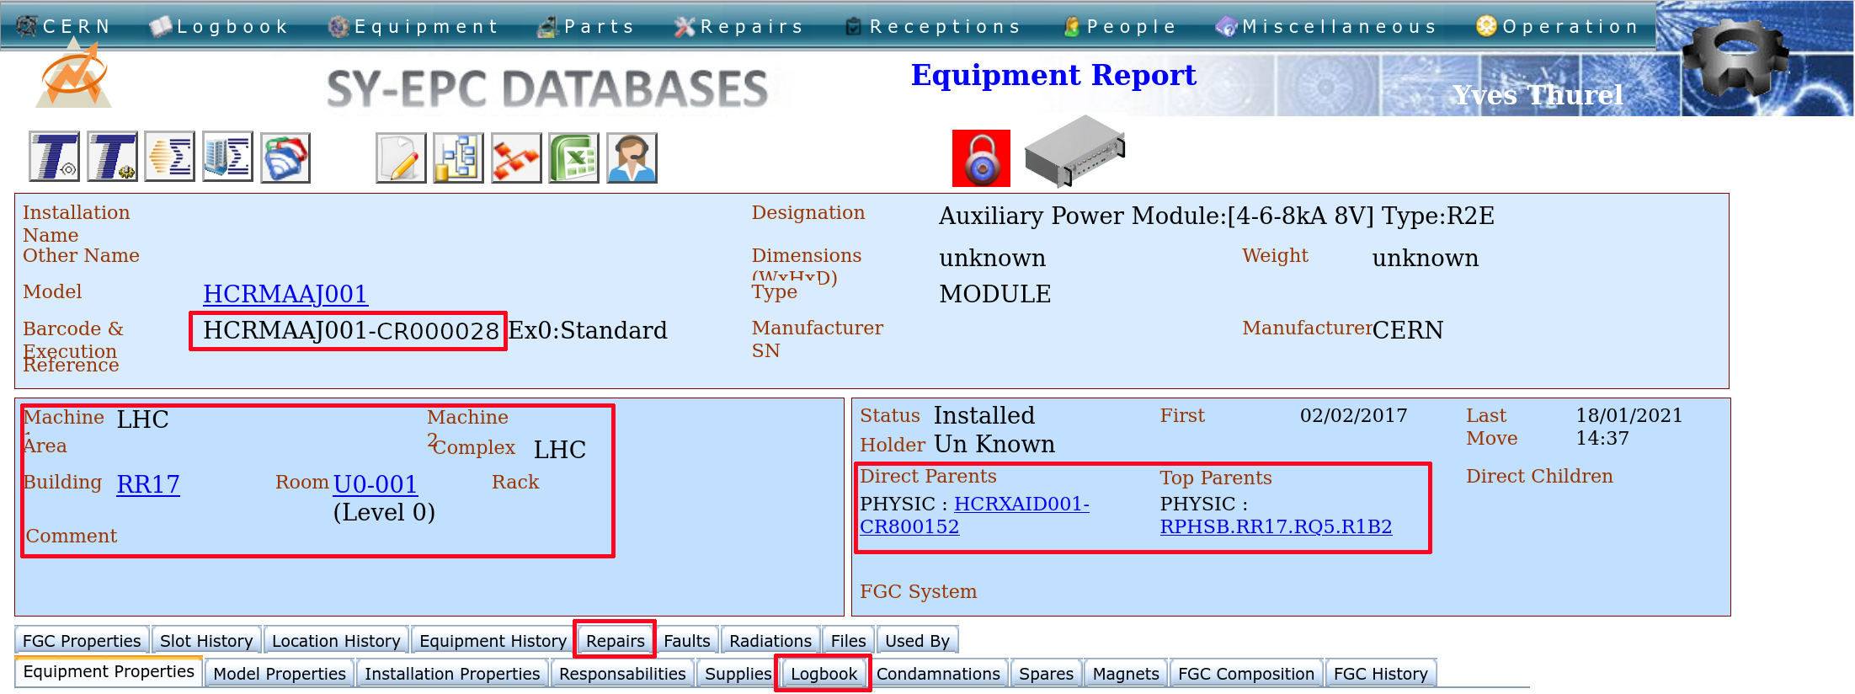
Task: Select Installation Properties tab
Action: tap(452, 673)
